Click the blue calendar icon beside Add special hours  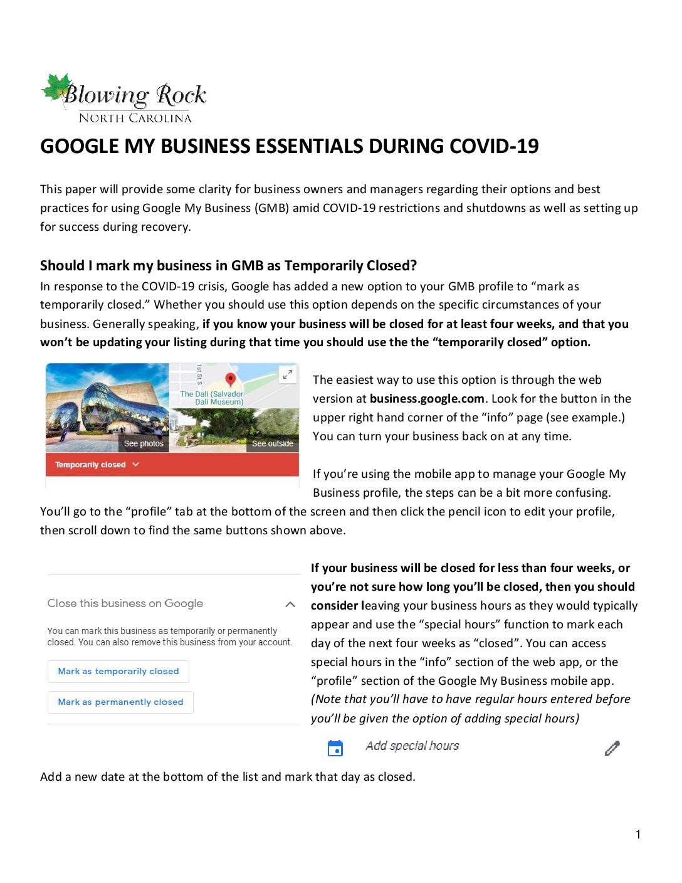[335, 748]
